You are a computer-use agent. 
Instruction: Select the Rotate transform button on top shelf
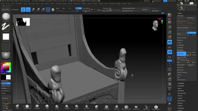[43, 10]
